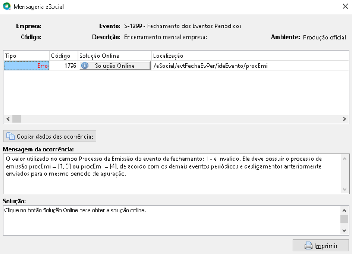The image size is (352, 254).
Task: Sort by the Código column header
Action: tap(64, 56)
